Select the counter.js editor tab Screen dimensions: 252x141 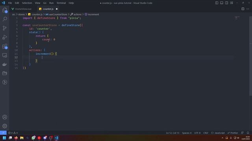[48, 9]
